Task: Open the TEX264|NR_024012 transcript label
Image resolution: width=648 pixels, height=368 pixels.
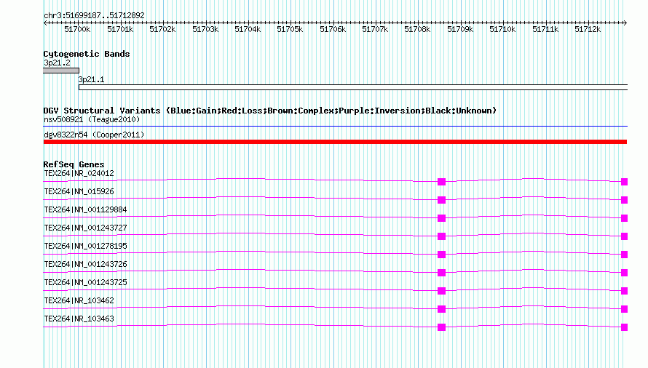Action: [x=79, y=174]
